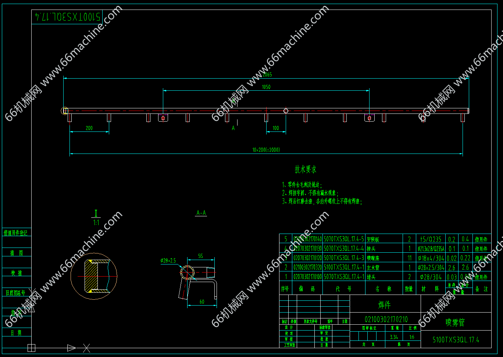This screenshot has height=357, width=503.
Task: Select total weight 0.22 cell
Action: (x=465, y=258)
